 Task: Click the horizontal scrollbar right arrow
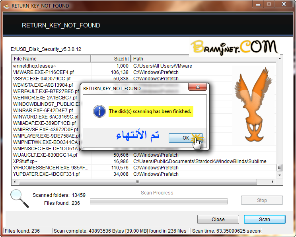pos(273,182)
